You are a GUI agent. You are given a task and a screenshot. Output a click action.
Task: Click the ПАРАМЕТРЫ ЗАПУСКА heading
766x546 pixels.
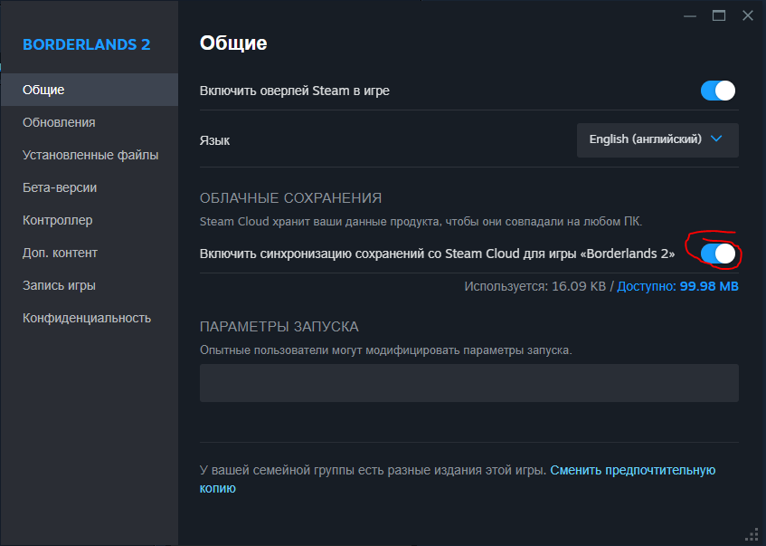(x=279, y=327)
